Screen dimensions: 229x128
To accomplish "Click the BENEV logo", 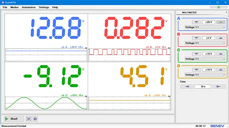I will 217,126.
